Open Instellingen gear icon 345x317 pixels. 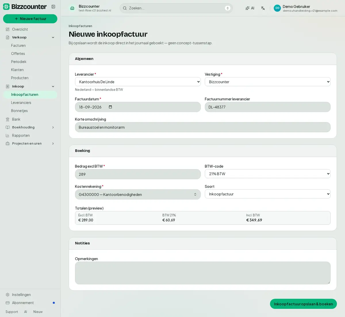point(8,295)
